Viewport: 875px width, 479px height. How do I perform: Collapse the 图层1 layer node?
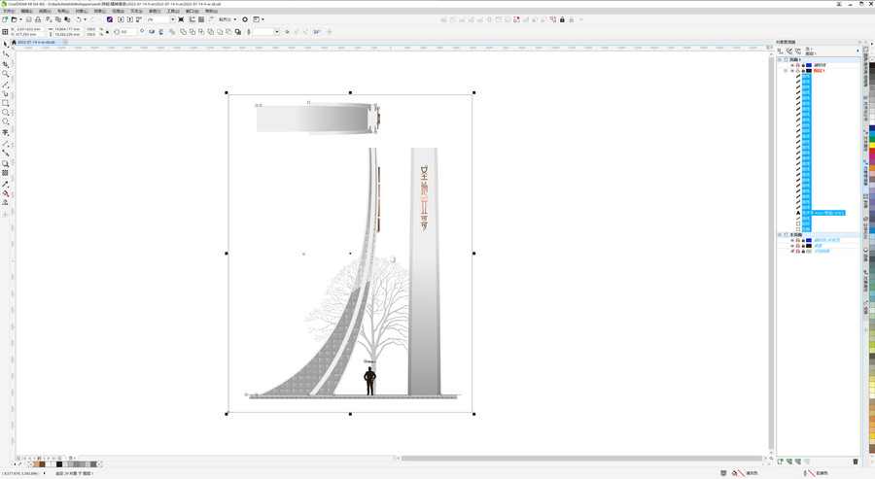pos(786,71)
